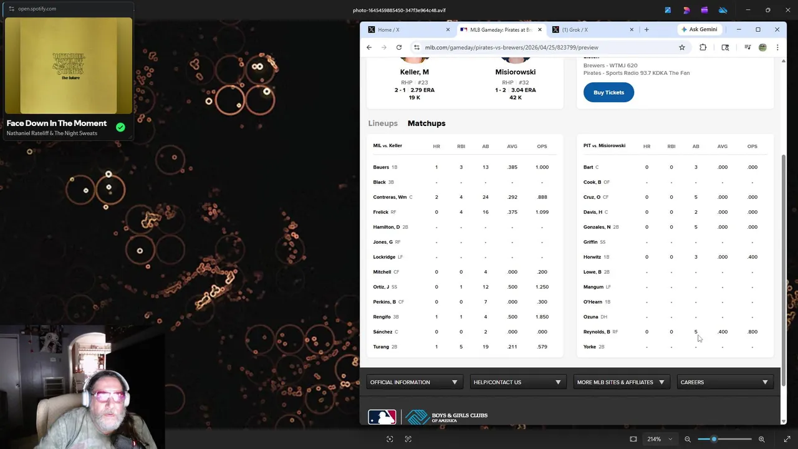Viewport: 798px width, 449px height.
Task: Reload the MLB Gameday page
Action: (x=399, y=47)
